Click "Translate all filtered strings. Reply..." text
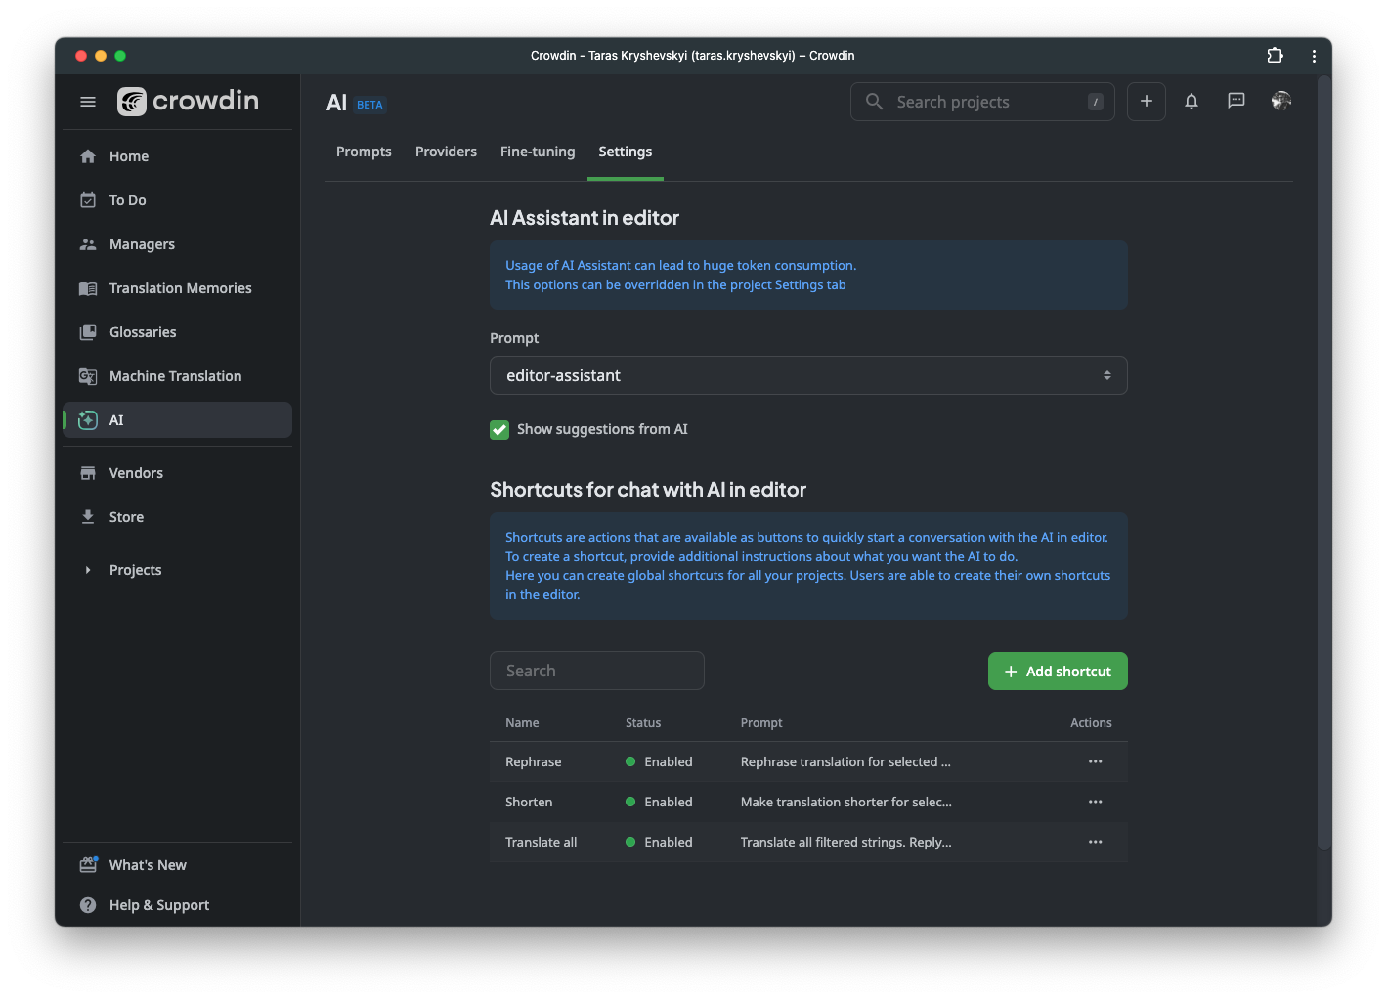 point(846,842)
